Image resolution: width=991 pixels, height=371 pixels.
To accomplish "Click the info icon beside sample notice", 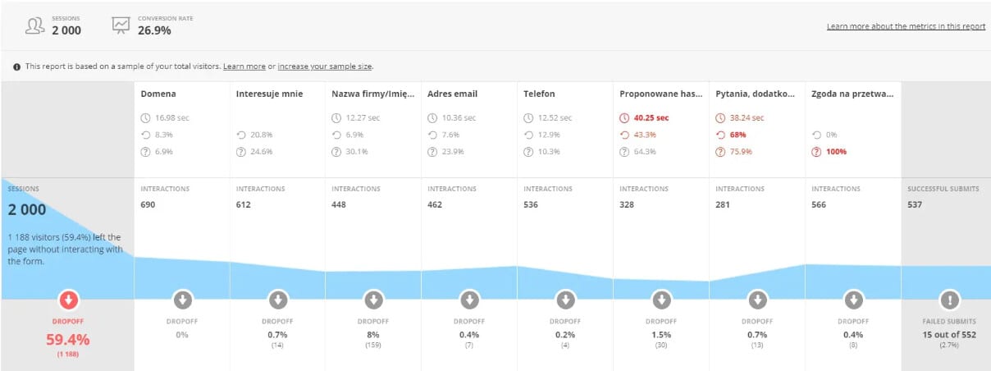I will tap(17, 66).
